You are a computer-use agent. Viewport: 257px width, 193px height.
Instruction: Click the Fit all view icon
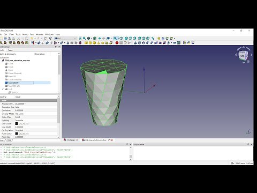tap(80, 38)
